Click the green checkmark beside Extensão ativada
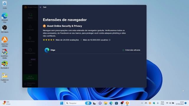Viewport: 189px width, 106px height. pyautogui.click(x=123, y=50)
